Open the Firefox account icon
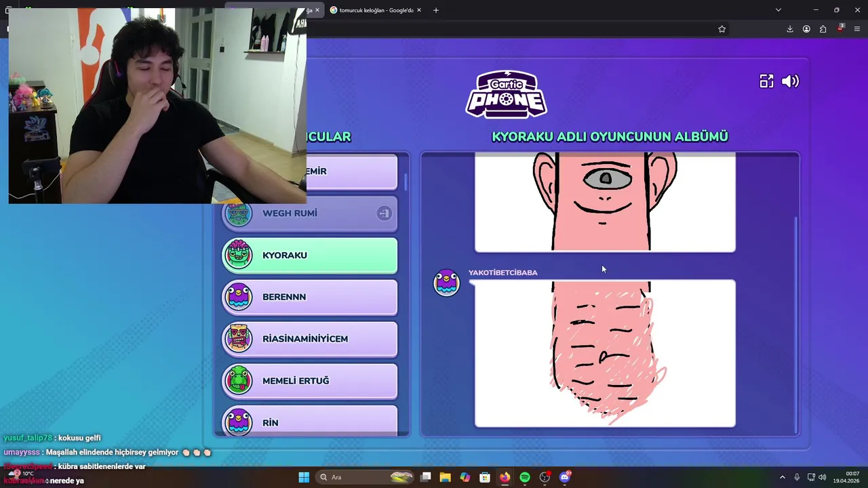The image size is (868, 488). pos(806,29)
